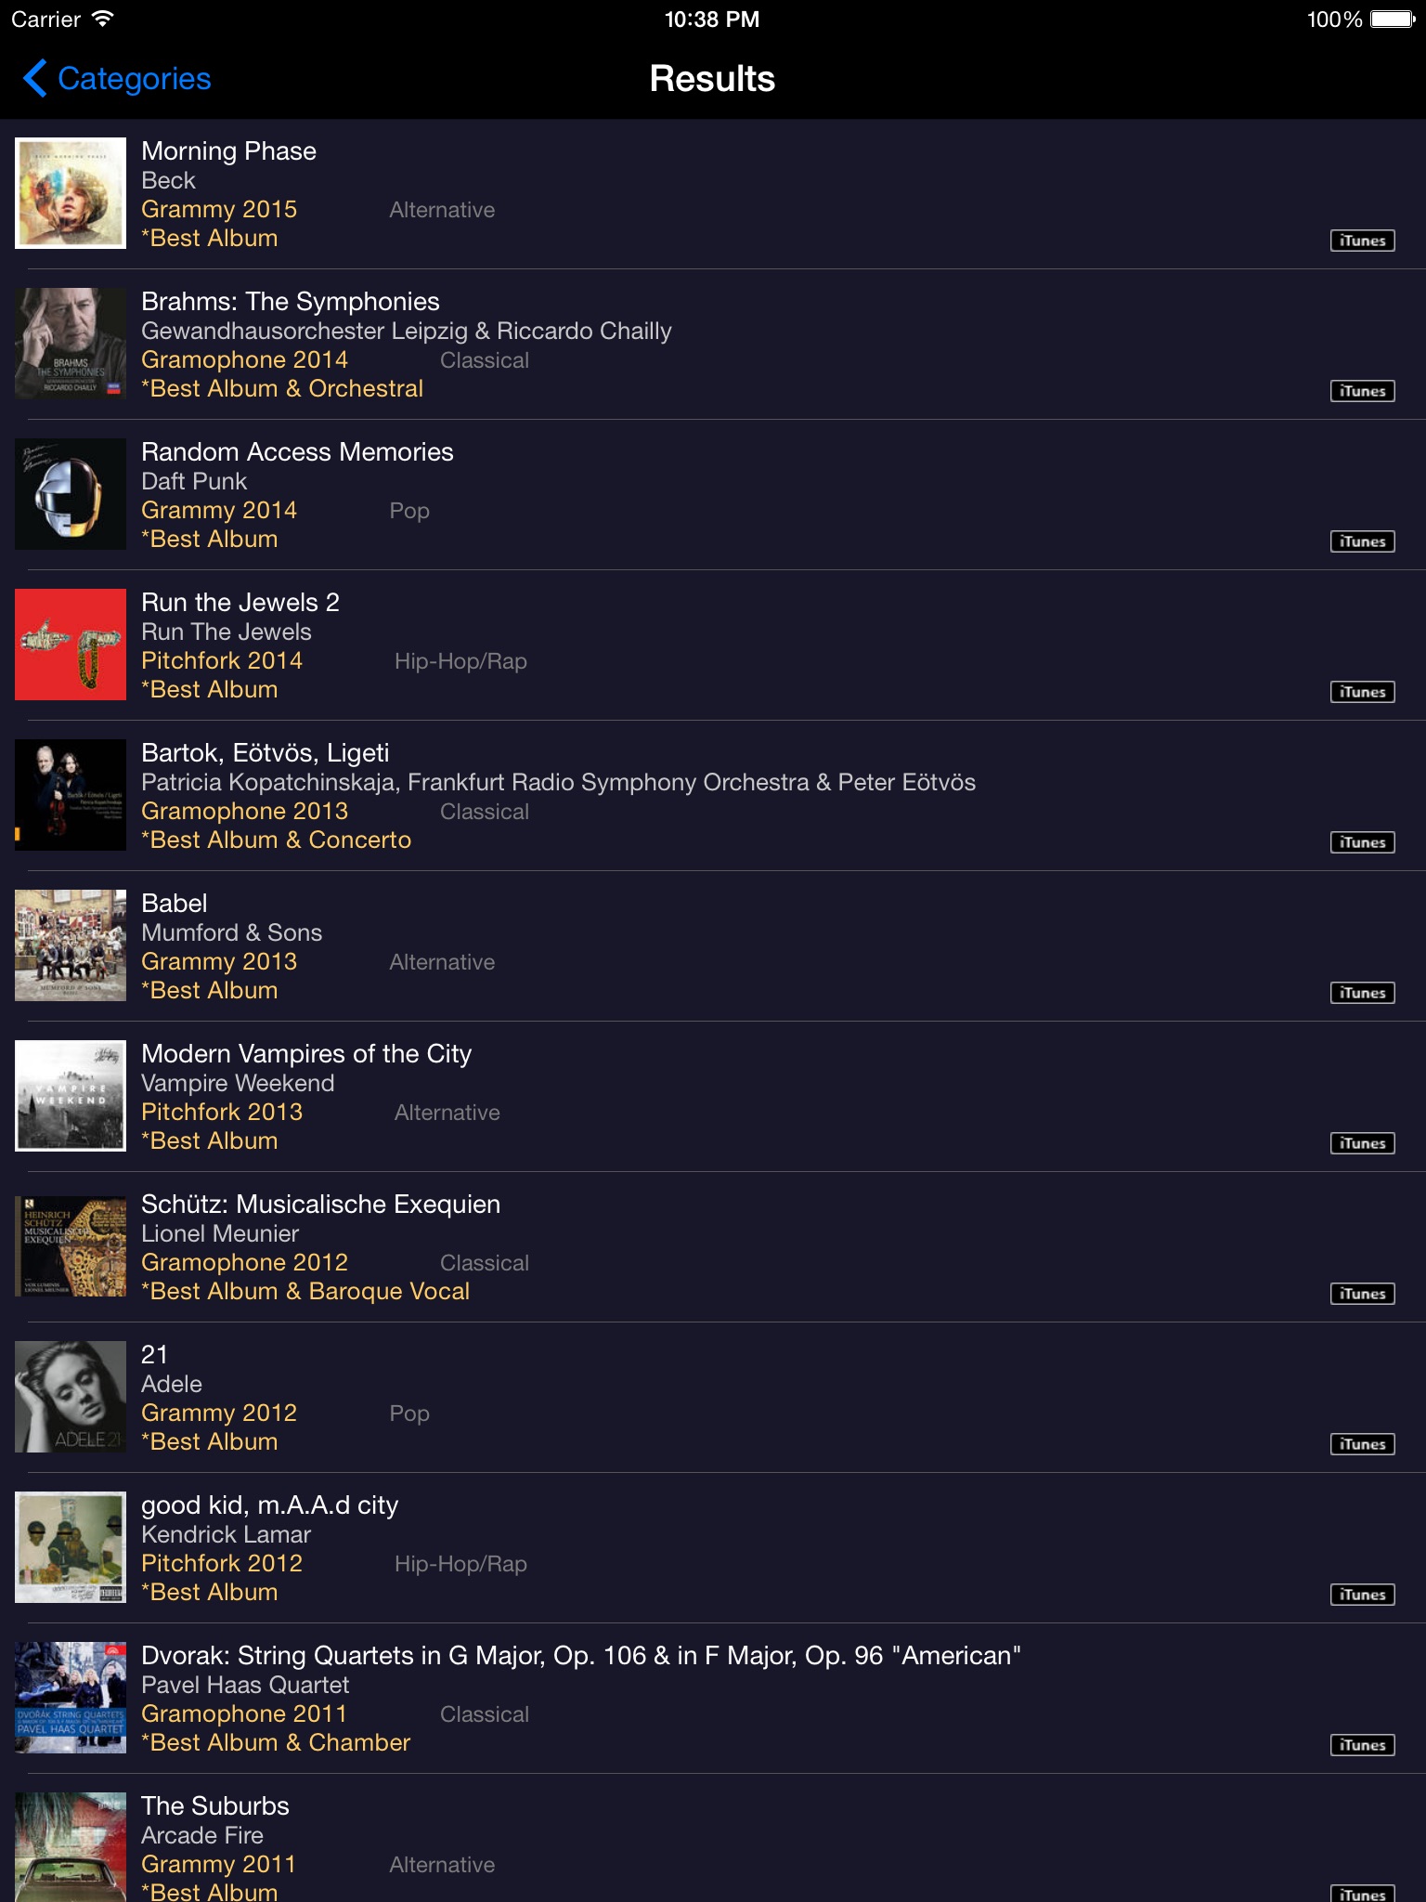Tap iTunes badge for good kid, m.A.A.d city
Viewport: 1426px width, 1902px height.
1362,1595
